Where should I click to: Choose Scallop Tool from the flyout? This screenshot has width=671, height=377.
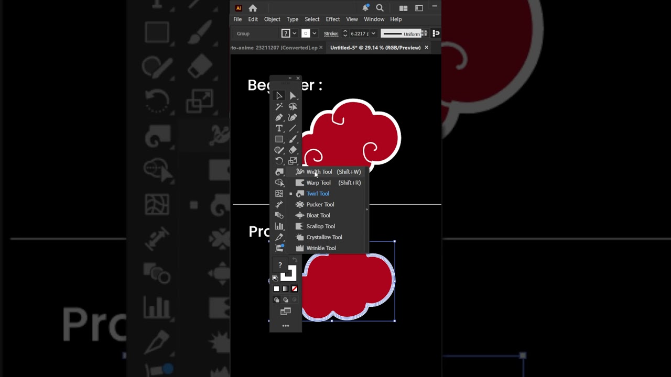tap(328, 226)
